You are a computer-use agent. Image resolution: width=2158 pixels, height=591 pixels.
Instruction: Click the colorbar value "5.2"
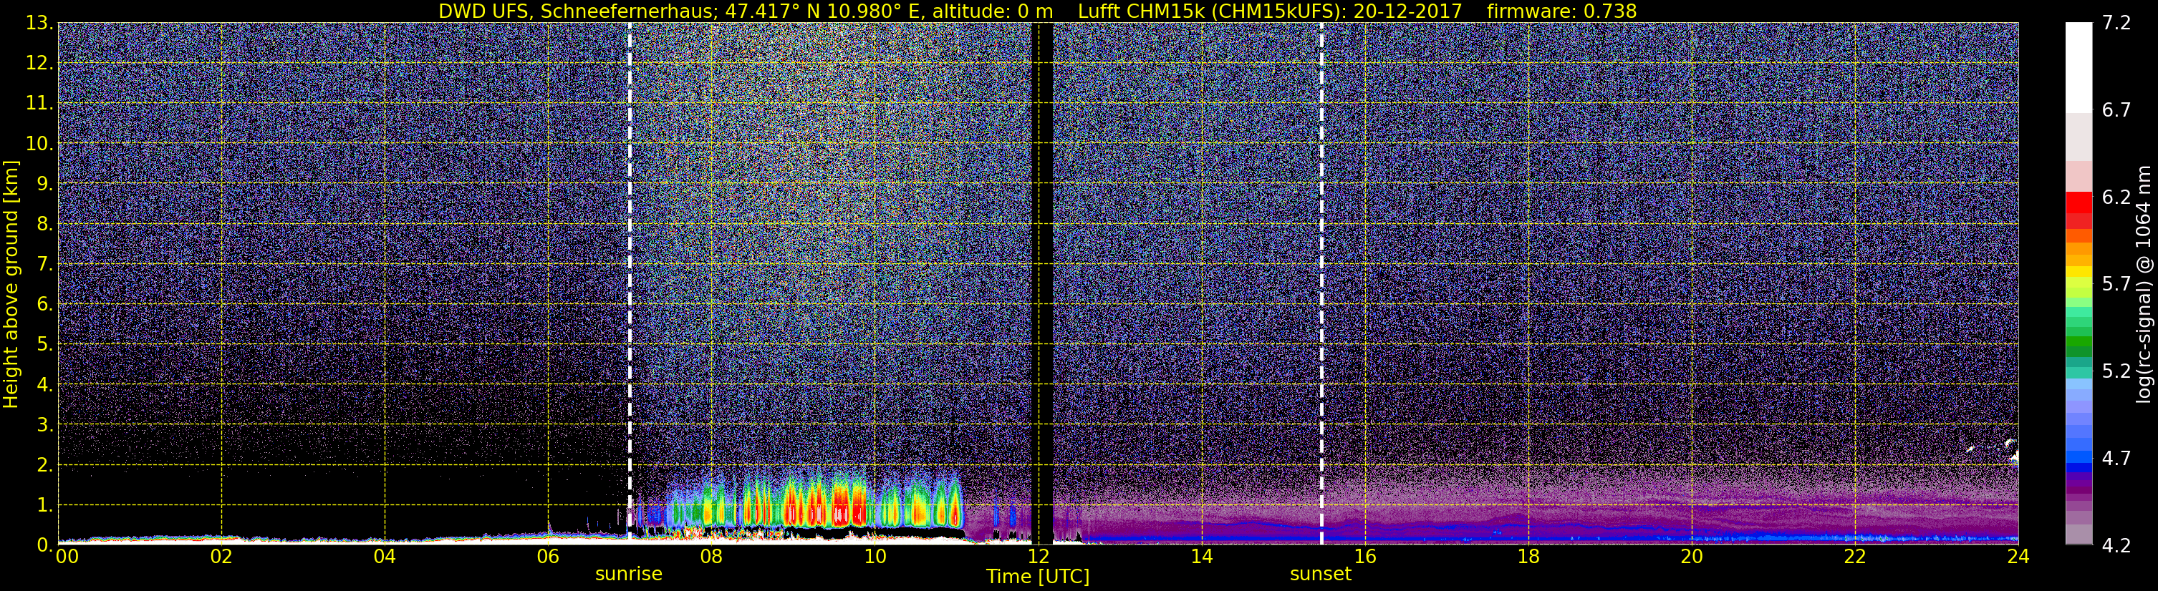2116,371
